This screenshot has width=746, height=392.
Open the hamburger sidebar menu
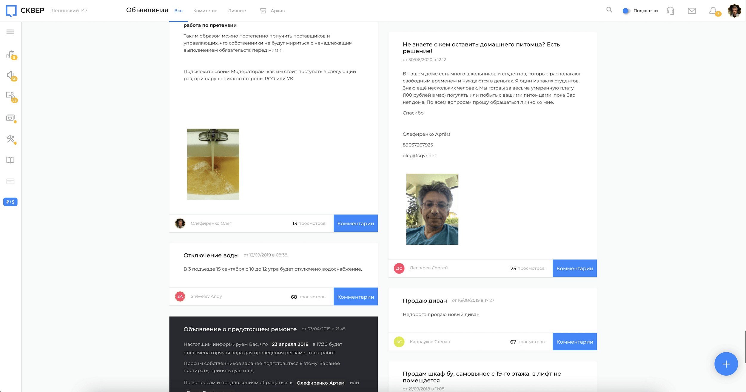click(10, 32)
